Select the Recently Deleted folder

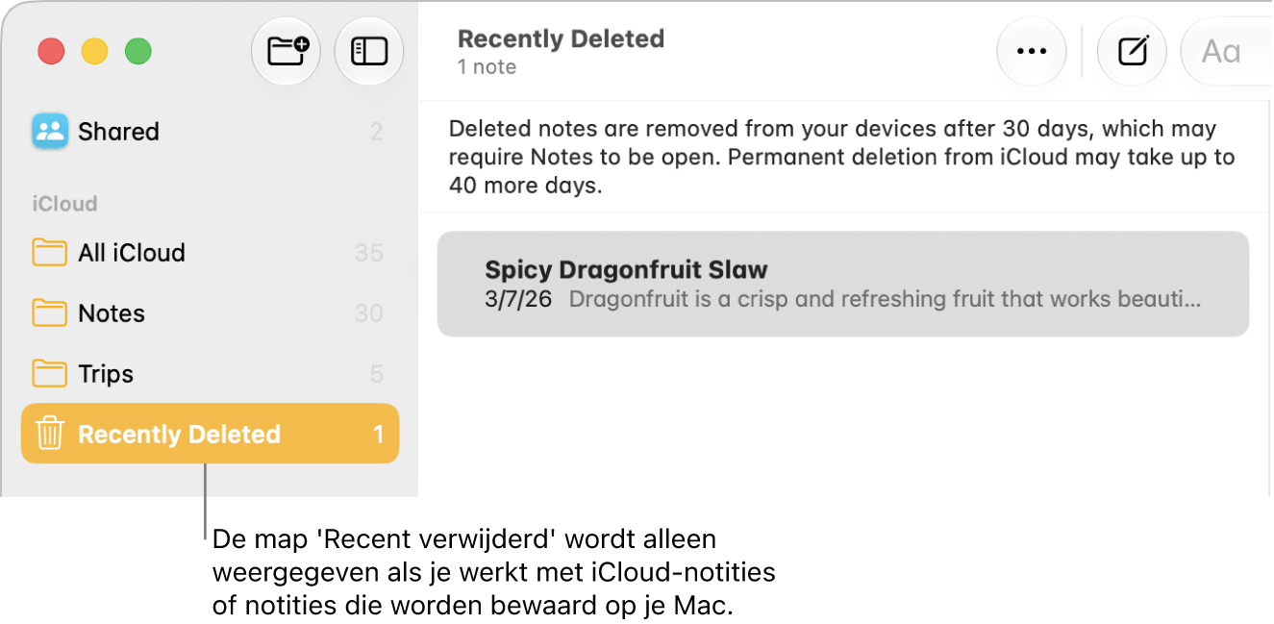click(210, 434)
